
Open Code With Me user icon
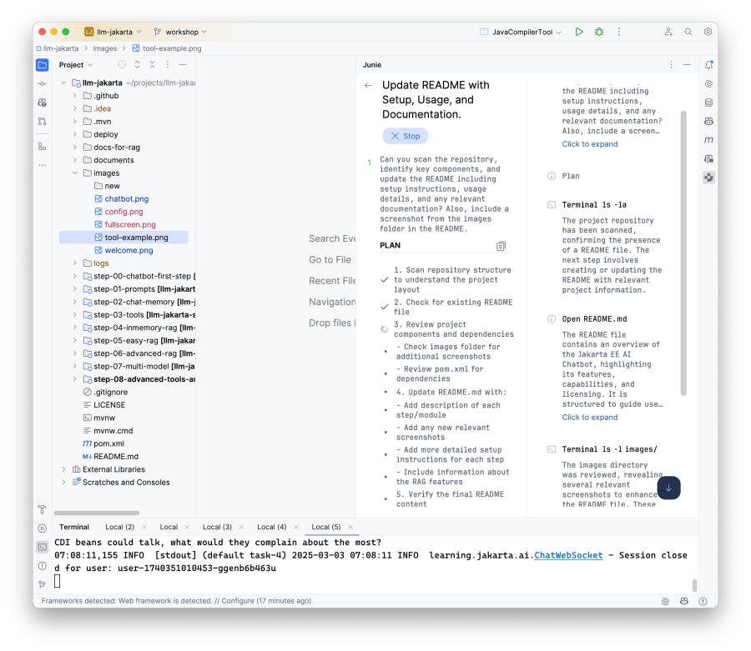668,32
